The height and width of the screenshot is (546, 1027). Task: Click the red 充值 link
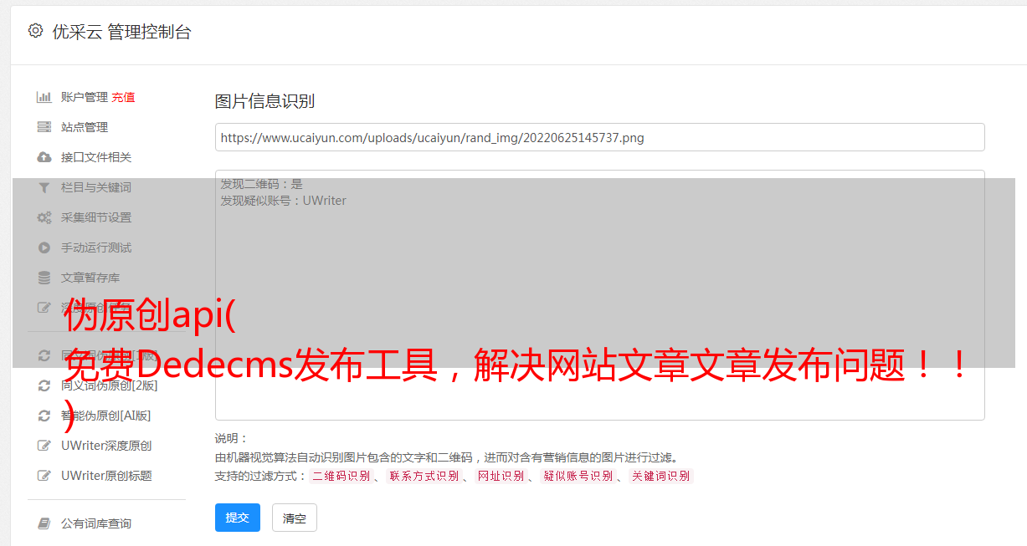123,97
